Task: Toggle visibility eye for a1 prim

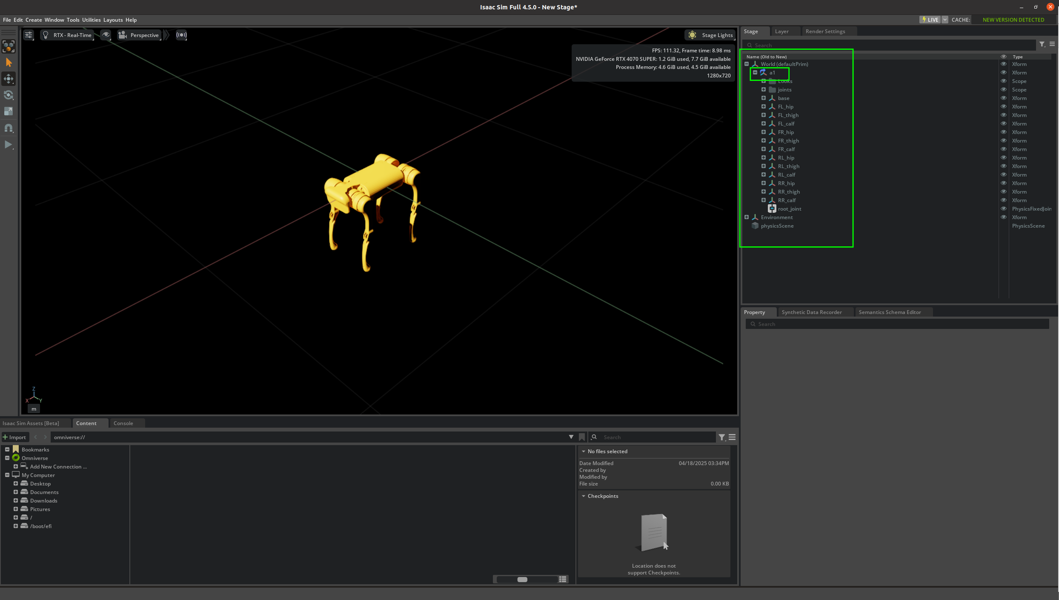Action: pos(1004,73)
